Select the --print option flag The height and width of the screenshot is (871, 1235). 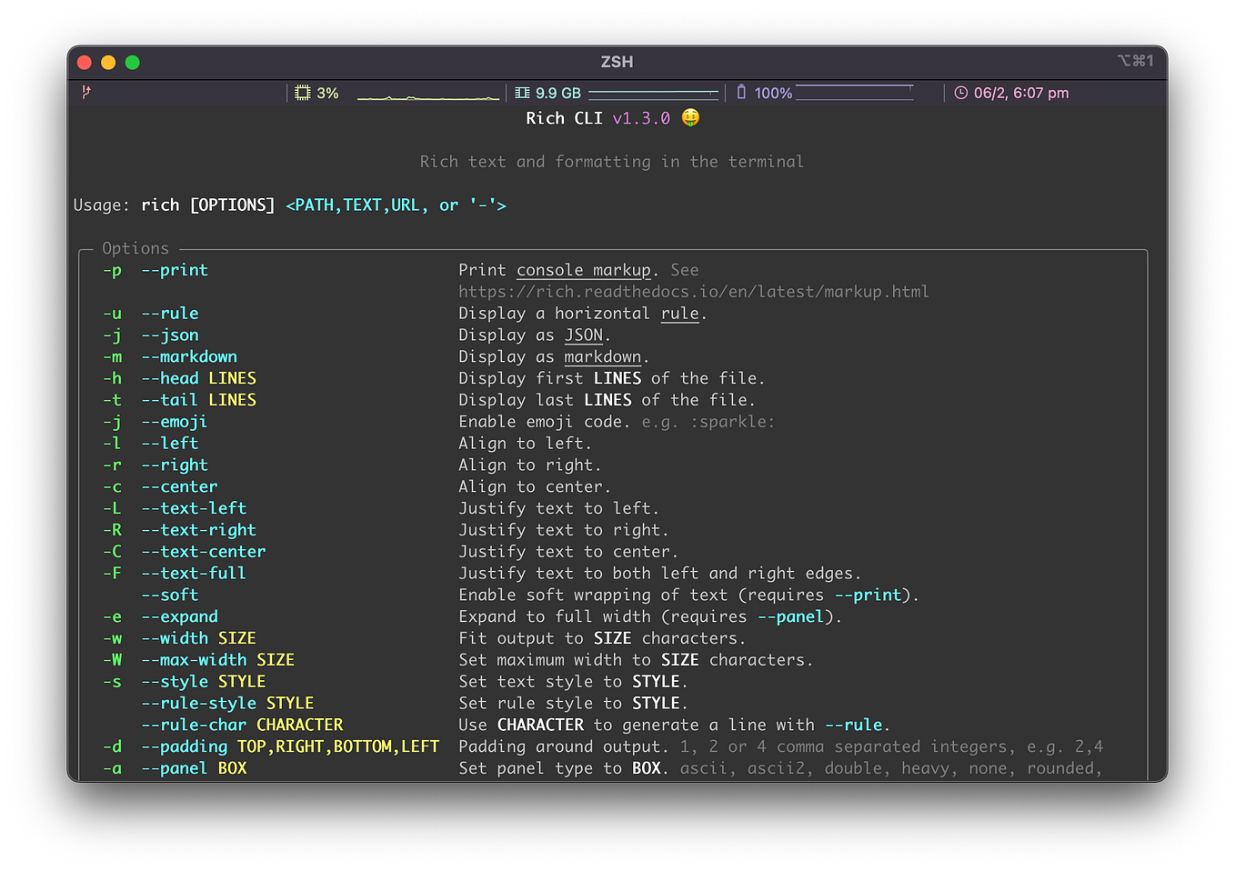pyautogui.click(x=175, y=270)
